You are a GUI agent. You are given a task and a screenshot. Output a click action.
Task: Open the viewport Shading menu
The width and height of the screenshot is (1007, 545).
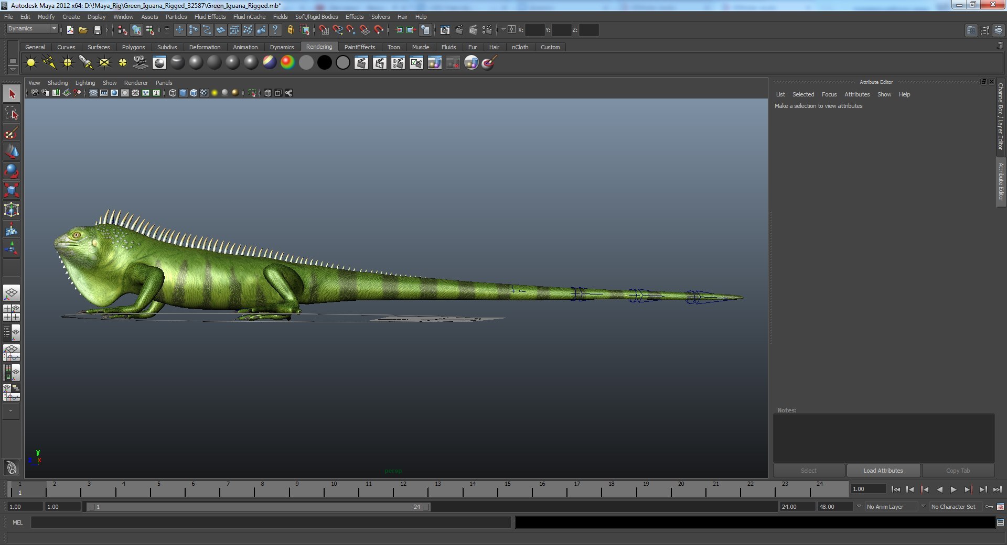click(58, 83)
